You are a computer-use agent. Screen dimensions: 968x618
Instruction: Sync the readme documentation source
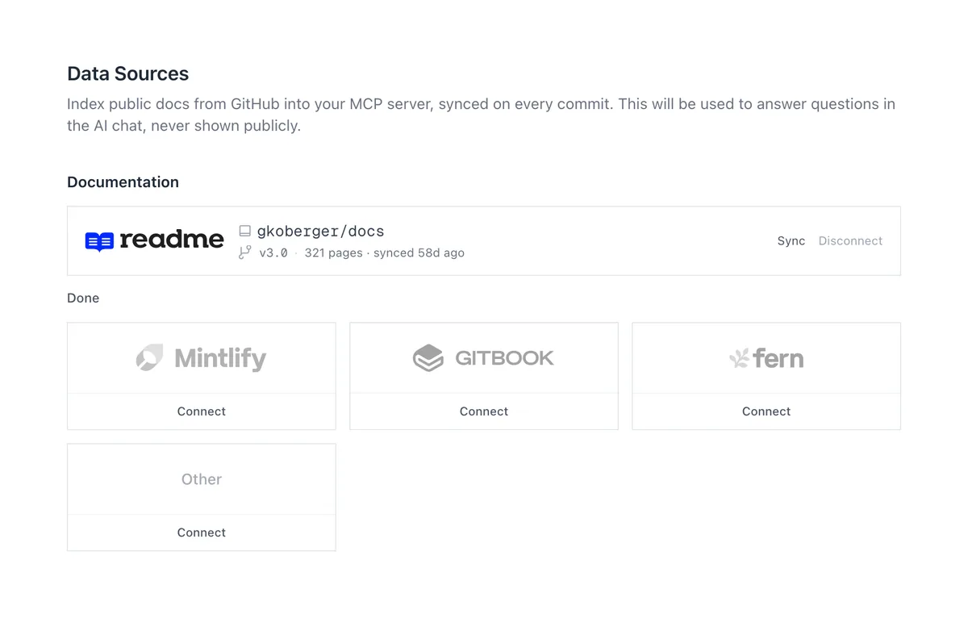coord(791,241)
